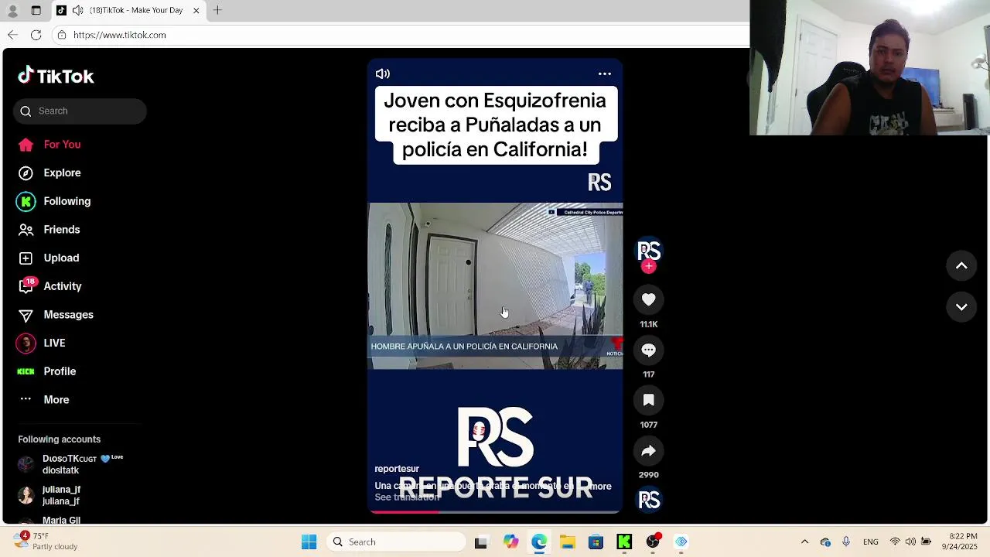Go to the next video with down chevron
This screenshot has width=990, height=557.
(961, 307)
